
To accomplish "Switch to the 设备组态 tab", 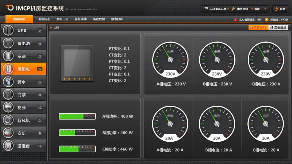I will pos(44,19).
